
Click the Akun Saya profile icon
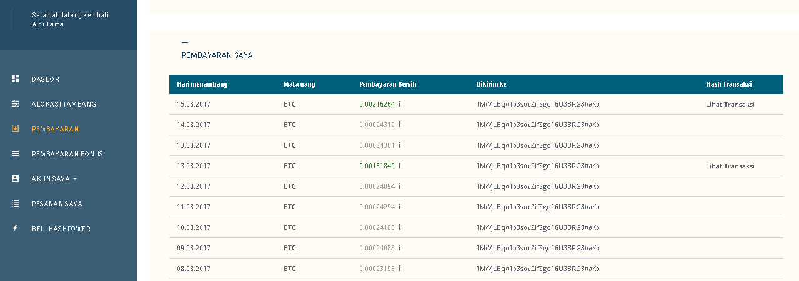16,179
